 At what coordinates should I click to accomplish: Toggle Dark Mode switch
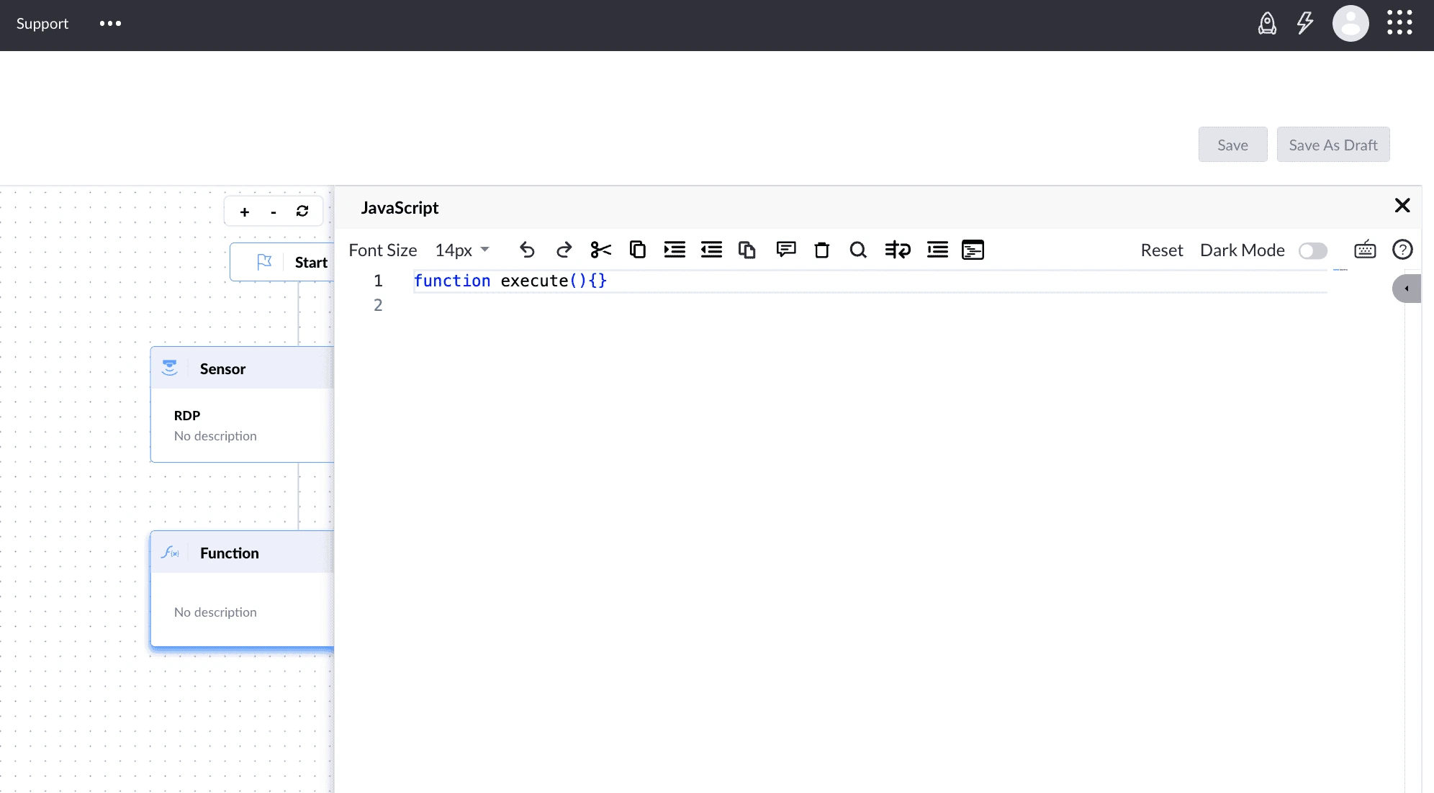click(x=1312, y=250)
